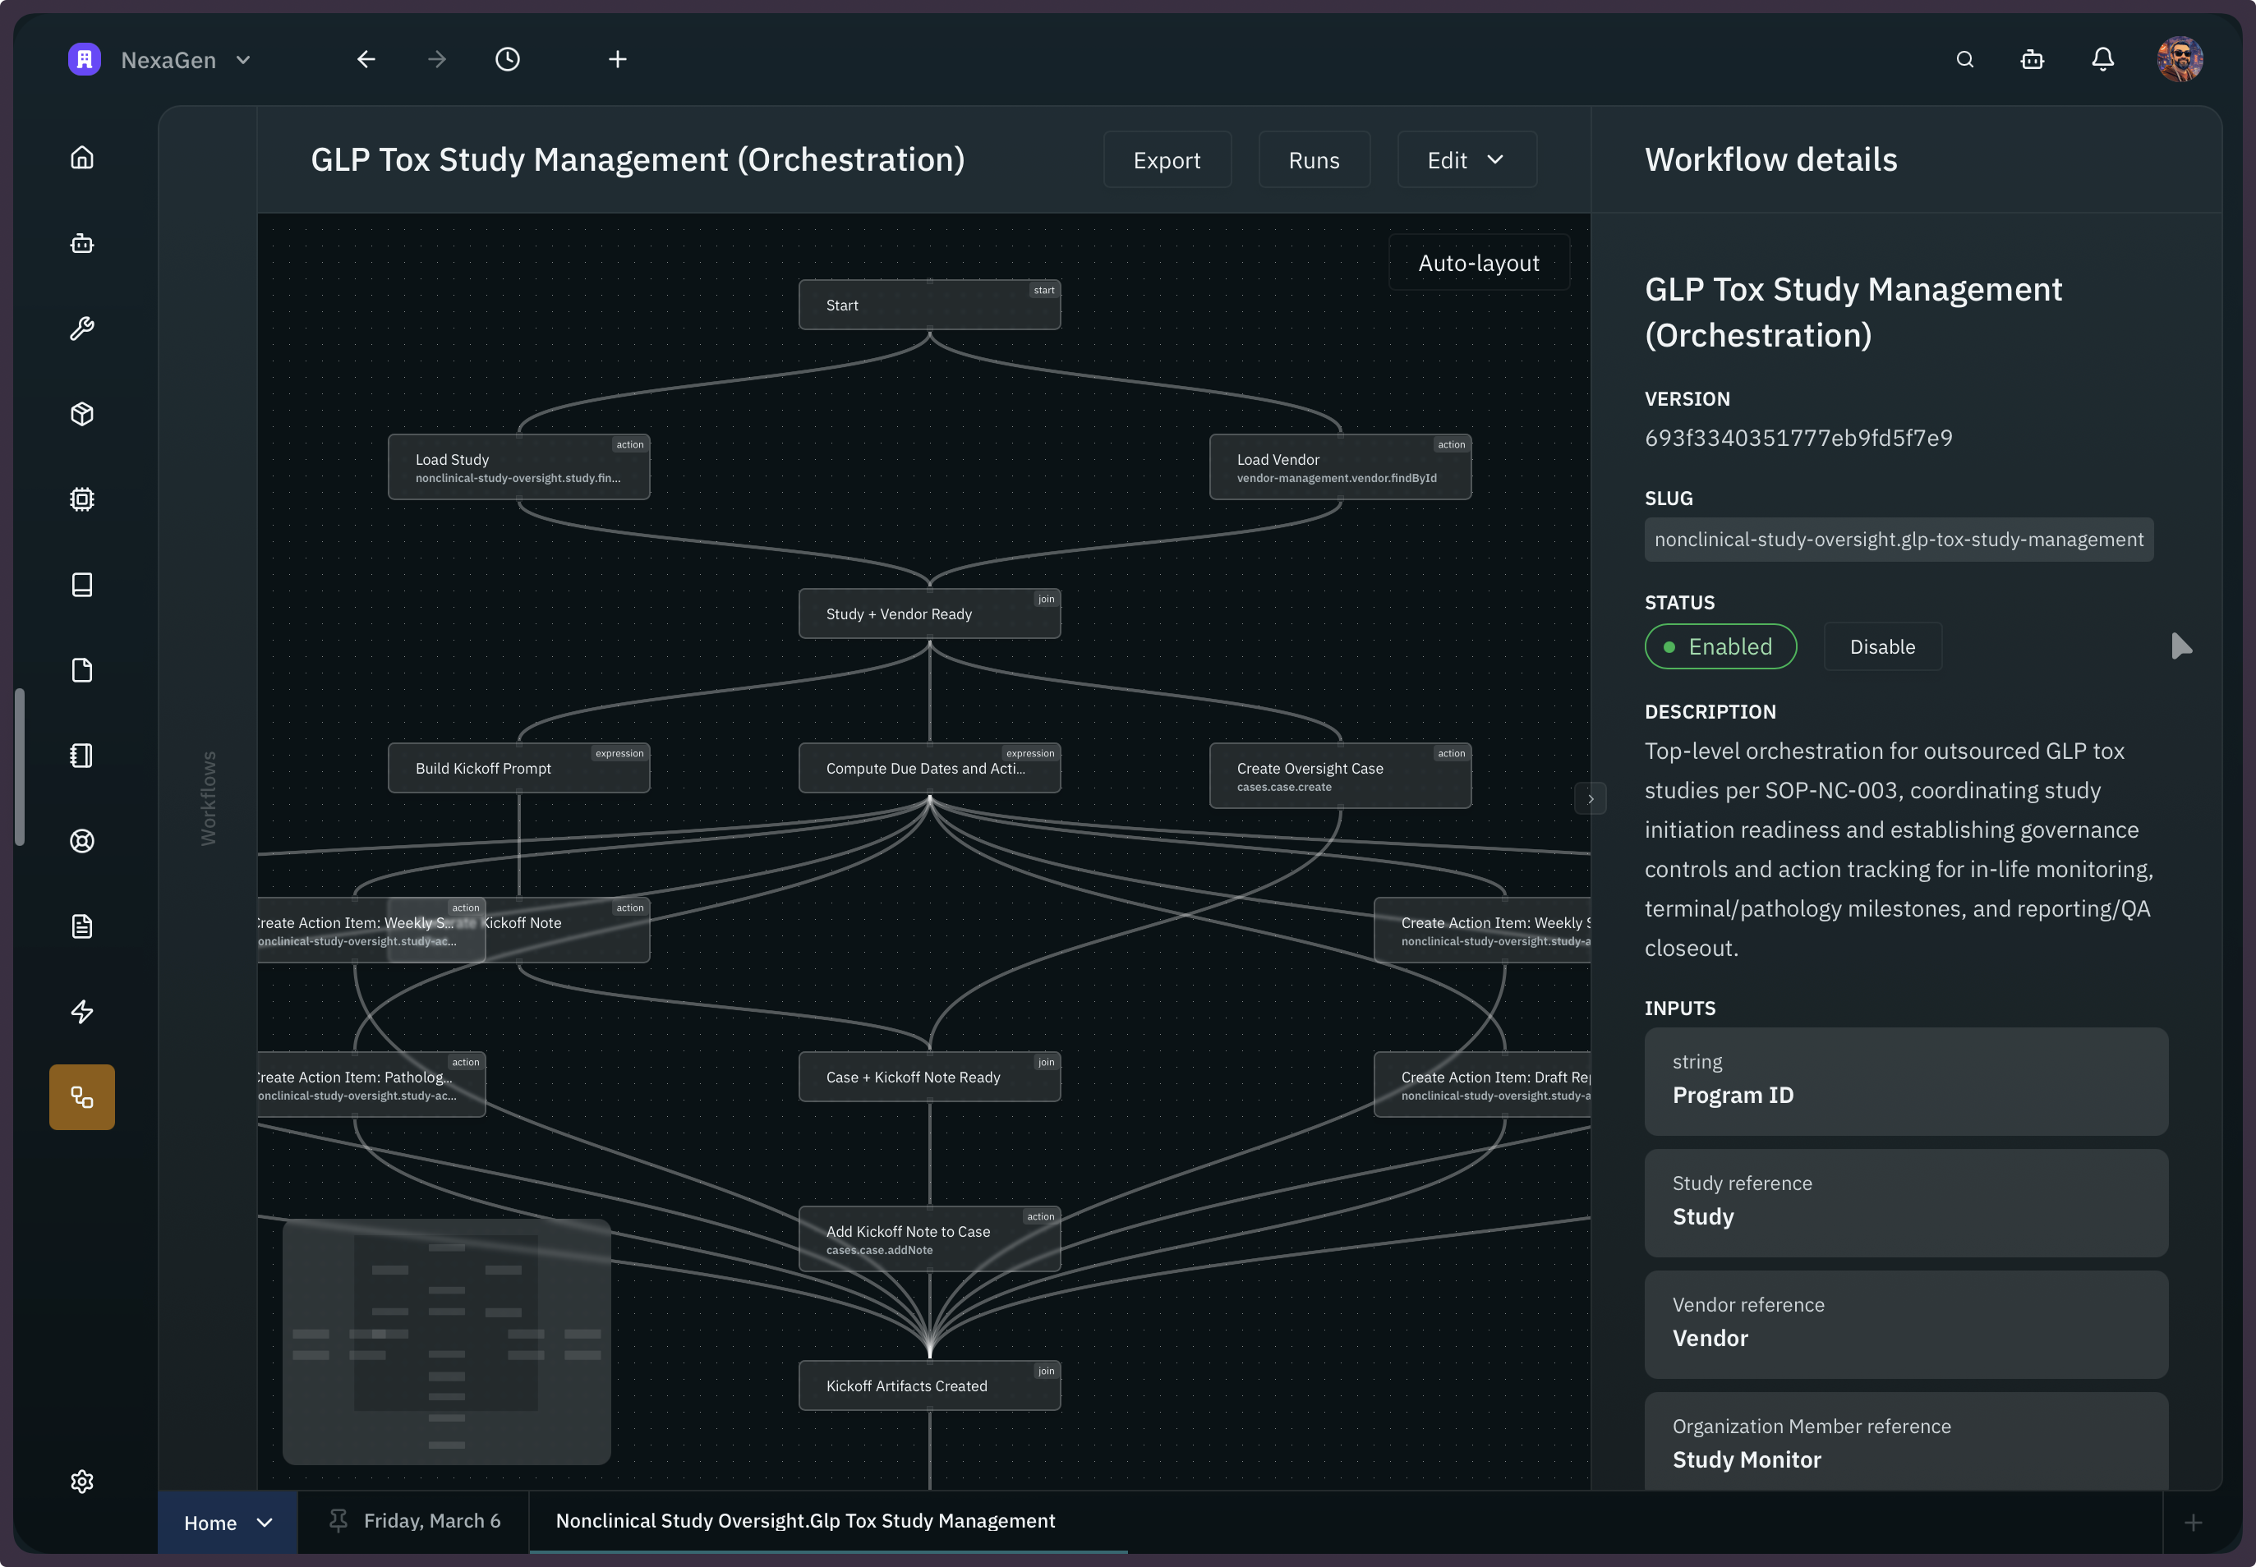Select Nonclinical Study Oversight workflow tab

tap(804, 1521)
